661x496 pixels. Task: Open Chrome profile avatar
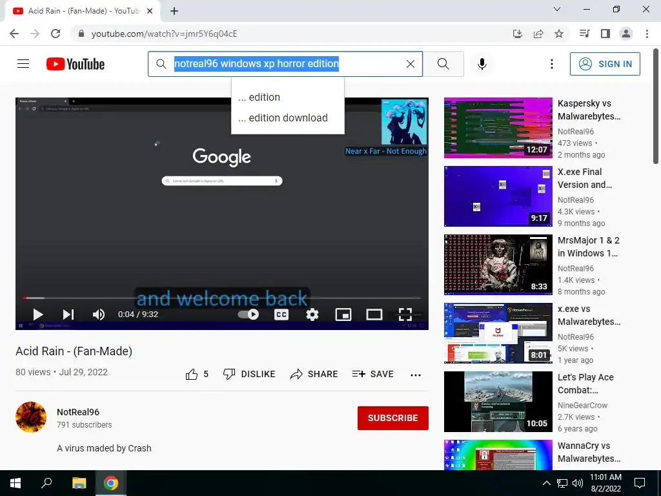(626, 34)
